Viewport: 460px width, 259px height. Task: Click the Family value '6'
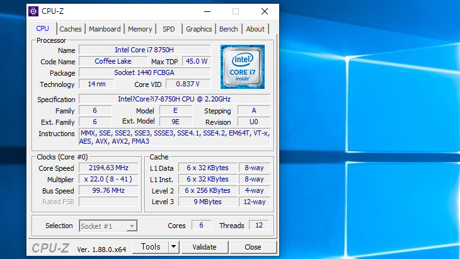pos(95,110)
